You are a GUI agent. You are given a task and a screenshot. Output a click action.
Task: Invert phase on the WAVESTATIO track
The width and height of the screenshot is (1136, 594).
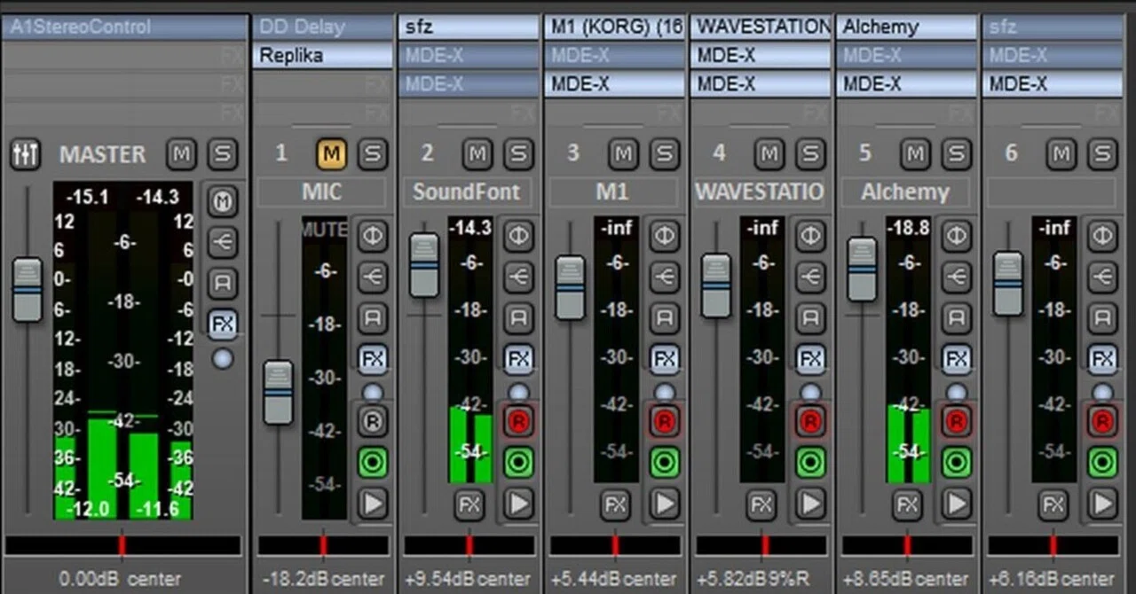(810, 236)
